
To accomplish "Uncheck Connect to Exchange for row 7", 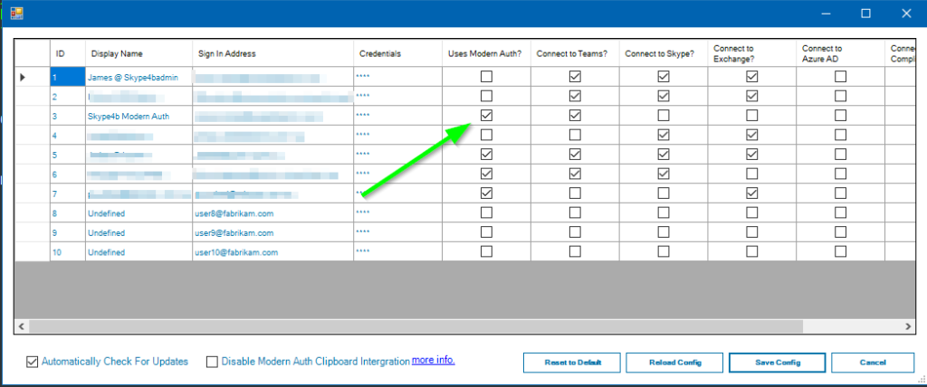I will 751,193.
